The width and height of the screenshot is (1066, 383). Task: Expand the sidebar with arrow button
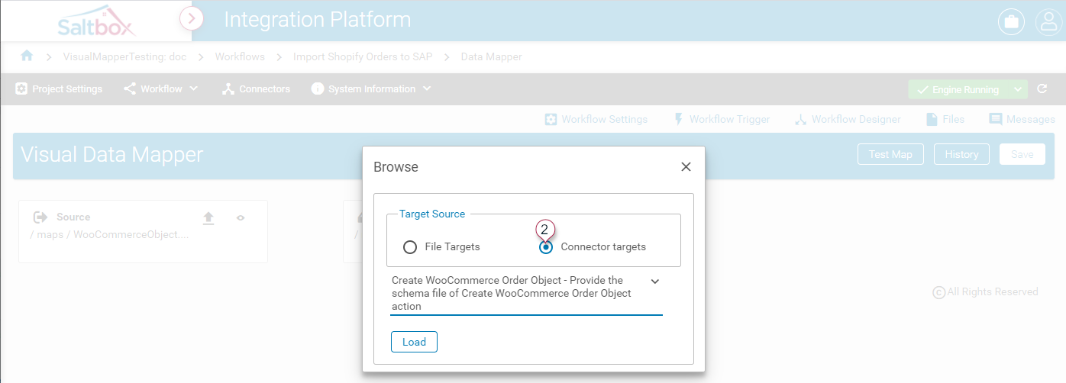coord(192,18)
